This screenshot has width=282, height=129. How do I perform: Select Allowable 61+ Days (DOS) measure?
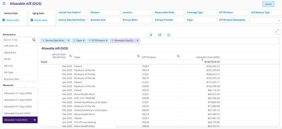click(x=20, y=100)
